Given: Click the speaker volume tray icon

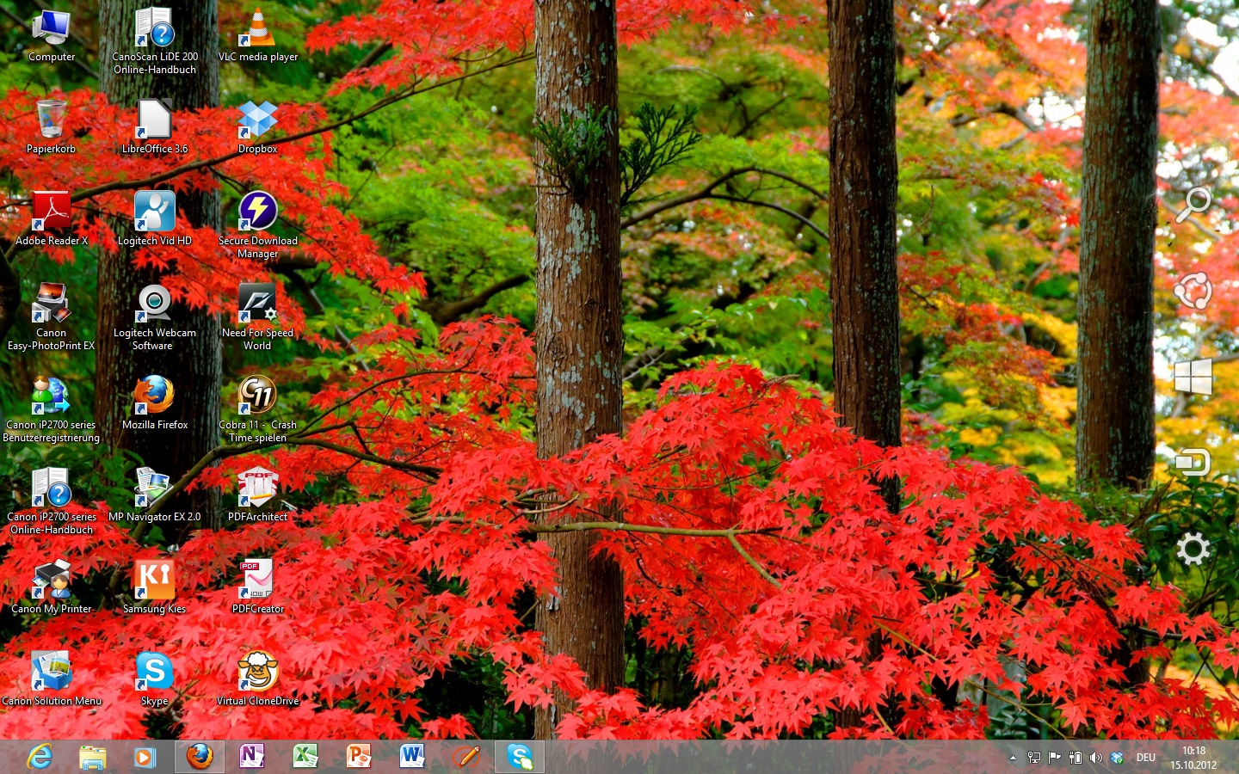Looking at the screenshot, I should coord(1095,758).
